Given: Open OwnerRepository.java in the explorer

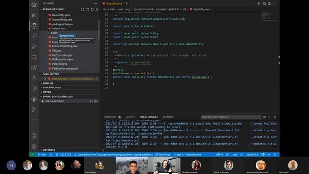Looking at the screenshot, I should click(x=64, y=46).
